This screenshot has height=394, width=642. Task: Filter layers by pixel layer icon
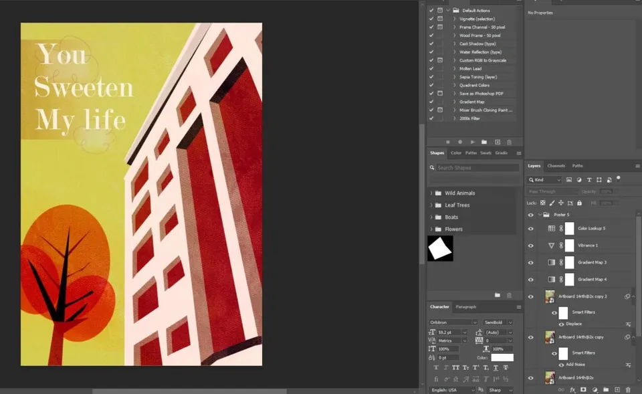point(569,180)
